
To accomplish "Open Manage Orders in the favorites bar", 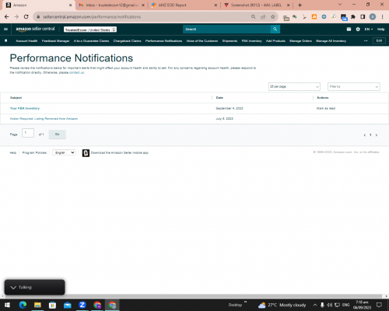I will [300, 41].
